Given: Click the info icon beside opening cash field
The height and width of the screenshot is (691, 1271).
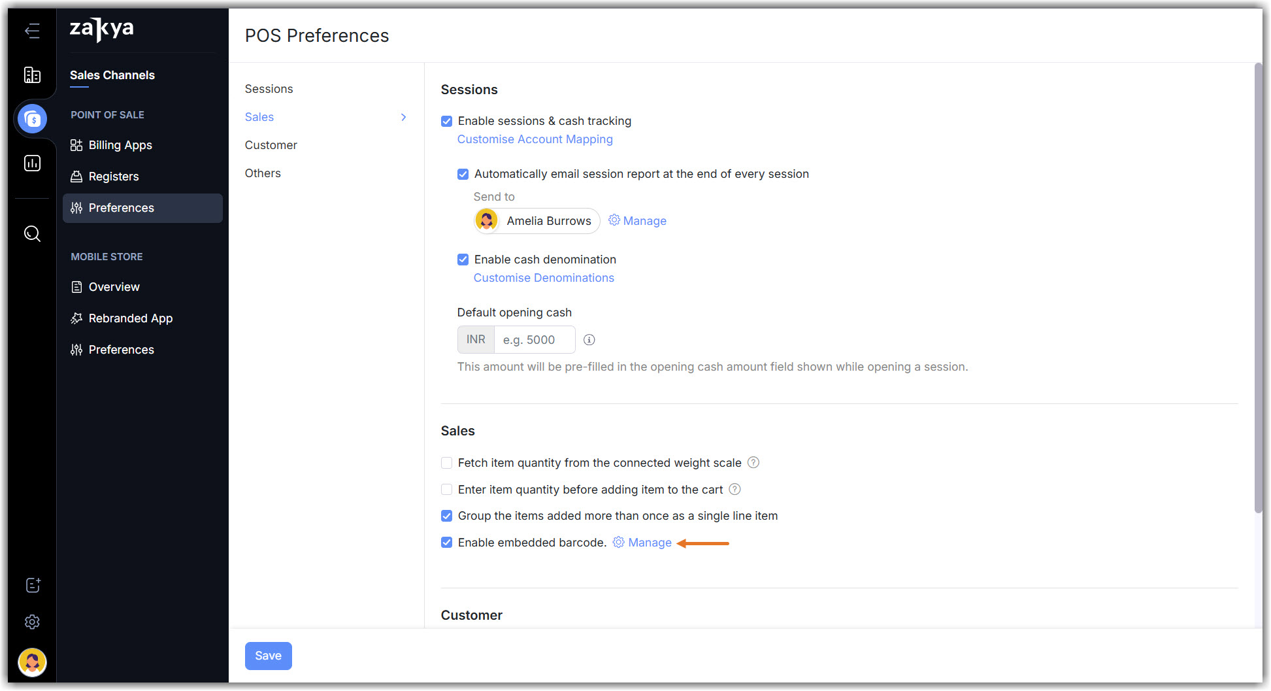Looking at the screenshot, I should (x=589, y=340).
